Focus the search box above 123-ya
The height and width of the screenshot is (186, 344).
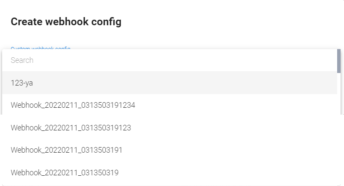(x=169, y=60)
